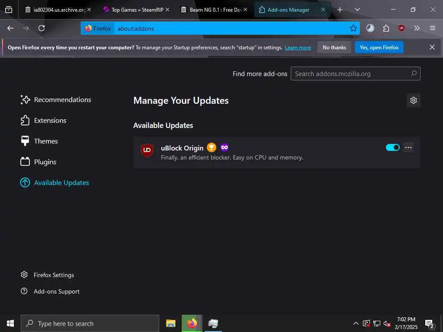The image size is (443, 332).
Task: Click the muted volume tray icon
Action: [x=387, y=323]
